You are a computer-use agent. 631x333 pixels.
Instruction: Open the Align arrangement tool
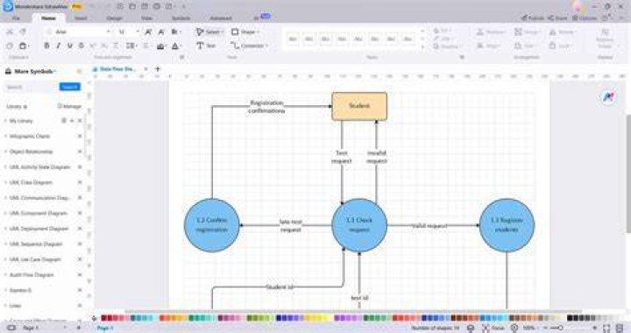pyautogui.click(x=488, y=46)
